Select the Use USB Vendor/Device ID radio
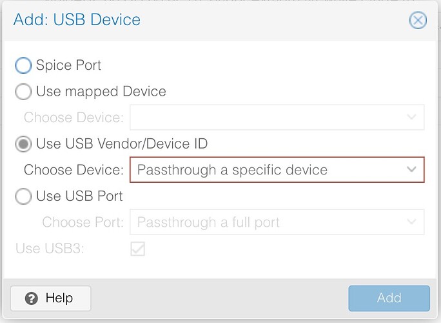This screenshot has width=441, height=323. click(23, 144)
